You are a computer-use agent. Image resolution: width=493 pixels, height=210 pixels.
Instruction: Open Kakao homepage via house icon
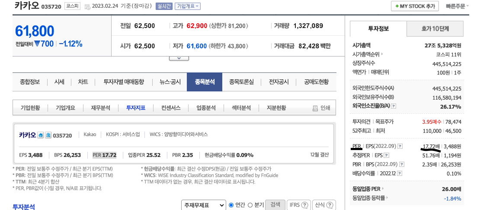(x=40, y=135)
